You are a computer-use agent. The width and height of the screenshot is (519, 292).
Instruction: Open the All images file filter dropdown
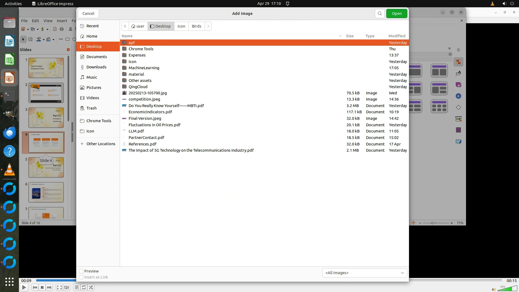[364, 273]
